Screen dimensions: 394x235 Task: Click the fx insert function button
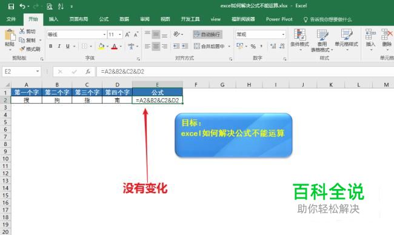(x=88, y=71)
